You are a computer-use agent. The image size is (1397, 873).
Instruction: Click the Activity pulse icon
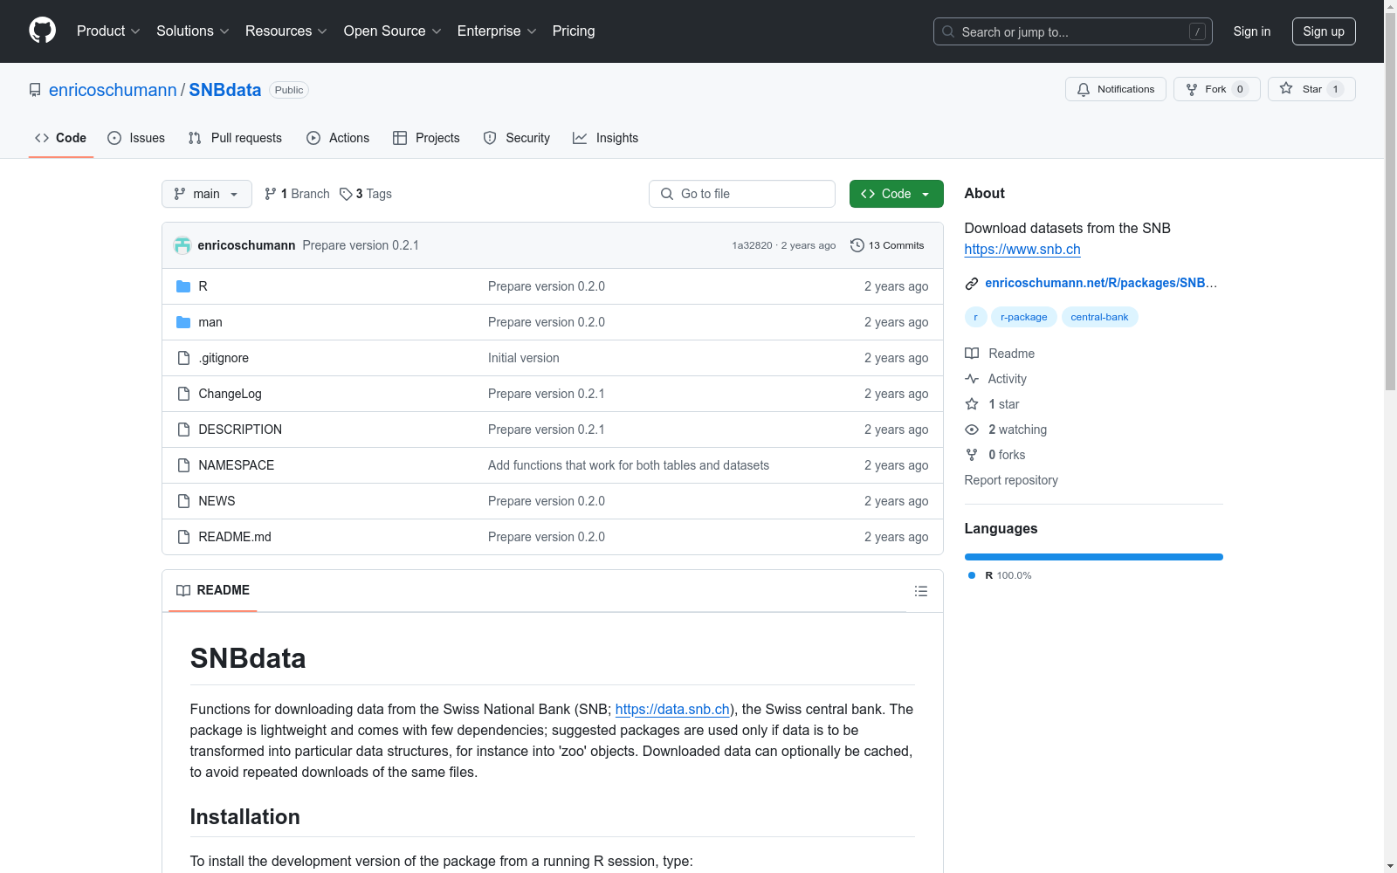(972, 379)
